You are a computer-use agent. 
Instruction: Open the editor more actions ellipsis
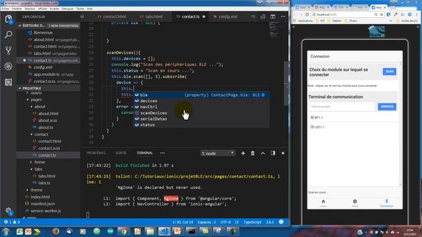click(x=283, y=16)
